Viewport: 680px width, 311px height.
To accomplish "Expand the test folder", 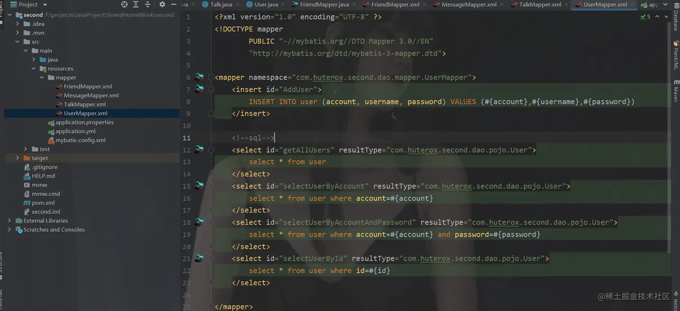I will (26, 149).
